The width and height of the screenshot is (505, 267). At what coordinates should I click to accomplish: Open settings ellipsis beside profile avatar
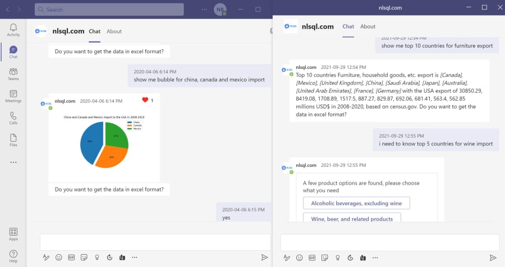click(204, 10)
